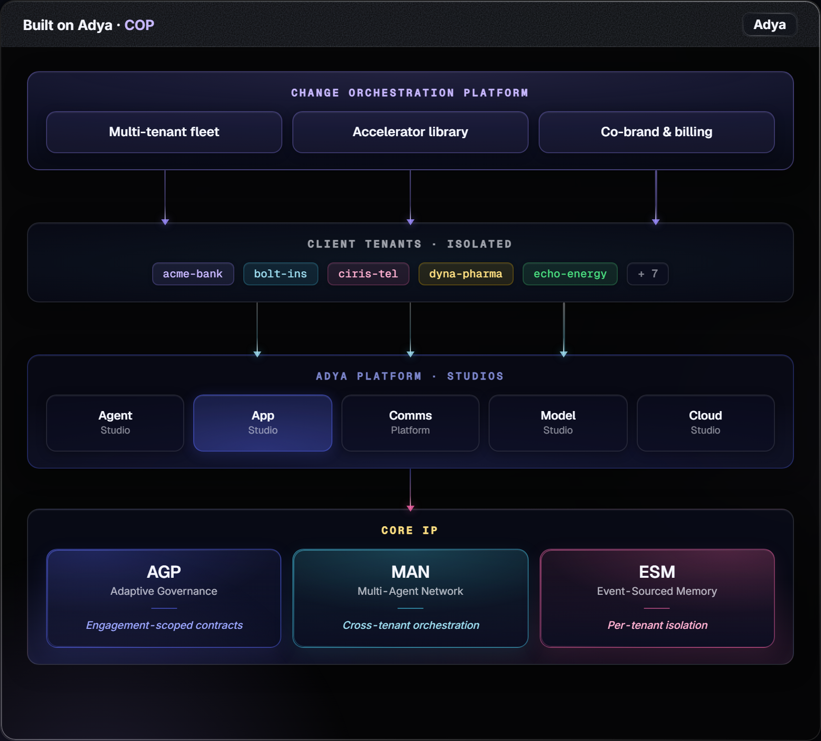Choose the bolt-ins tenant chip
The image size is (821, 741).
(280, 274)
